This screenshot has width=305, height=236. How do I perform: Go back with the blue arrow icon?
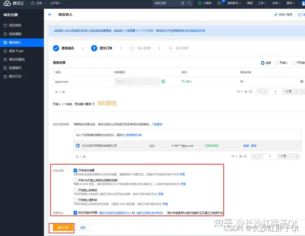pos(50,14)
